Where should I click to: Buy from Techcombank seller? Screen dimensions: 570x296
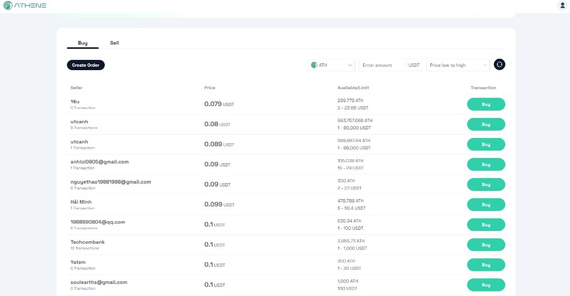(486, 245)
